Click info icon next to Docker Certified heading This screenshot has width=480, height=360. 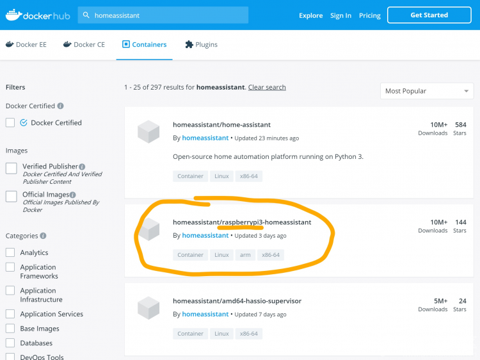[61, 106]
